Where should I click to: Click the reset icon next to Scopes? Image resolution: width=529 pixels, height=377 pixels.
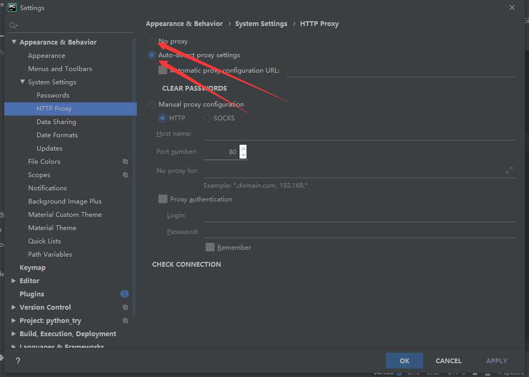[x=125, y=174]
